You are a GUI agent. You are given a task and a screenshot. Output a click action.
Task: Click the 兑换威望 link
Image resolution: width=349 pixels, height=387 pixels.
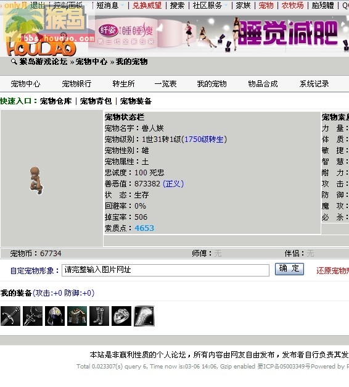pos(147,6)
